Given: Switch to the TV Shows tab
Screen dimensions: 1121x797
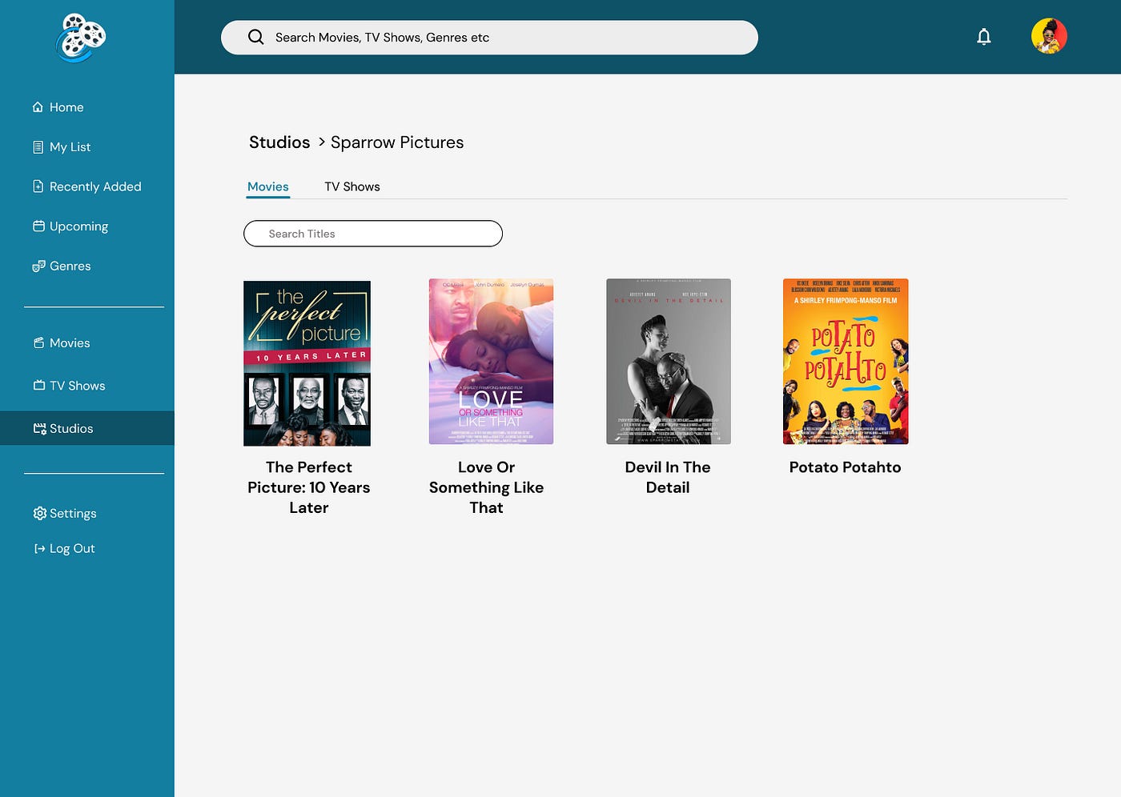Looking at the screenshot, I should pos(352,186).
